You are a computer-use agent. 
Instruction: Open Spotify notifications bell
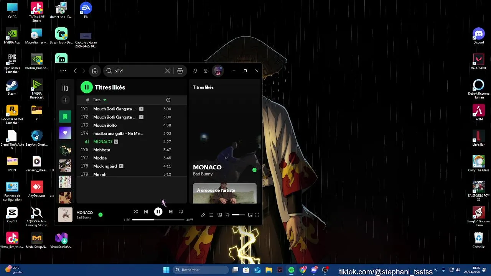click(195, 71)
